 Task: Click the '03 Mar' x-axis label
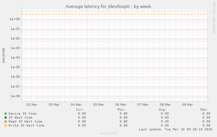[x=54, y=105]
